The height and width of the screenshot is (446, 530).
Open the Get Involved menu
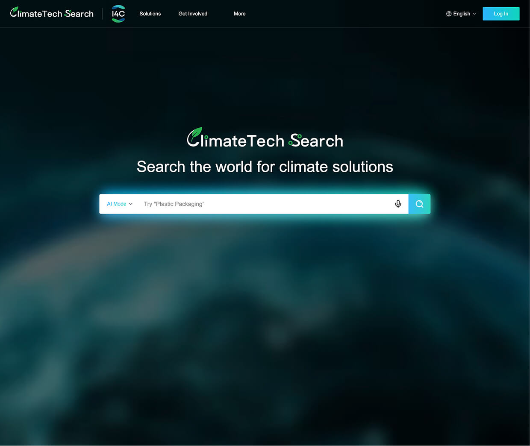point(193,14)
